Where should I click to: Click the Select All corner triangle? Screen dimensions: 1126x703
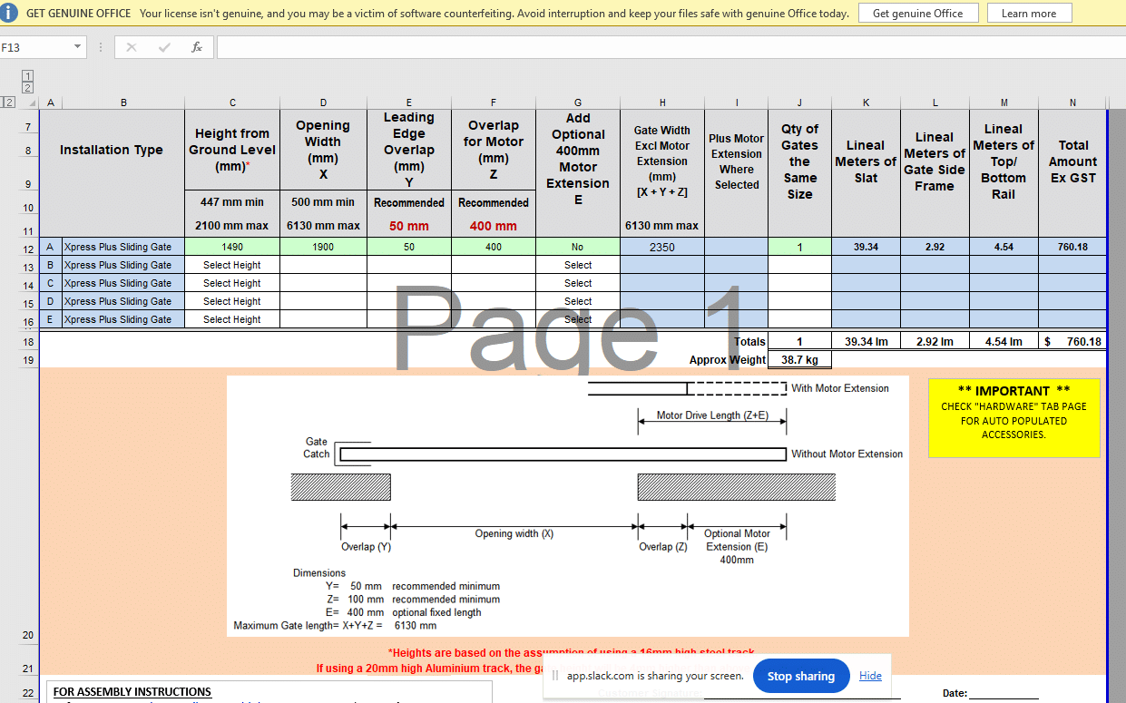[x=34, y=103]
